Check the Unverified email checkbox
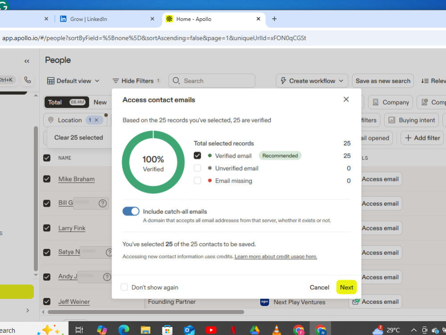The image size is (446, 335). [198, 168]
